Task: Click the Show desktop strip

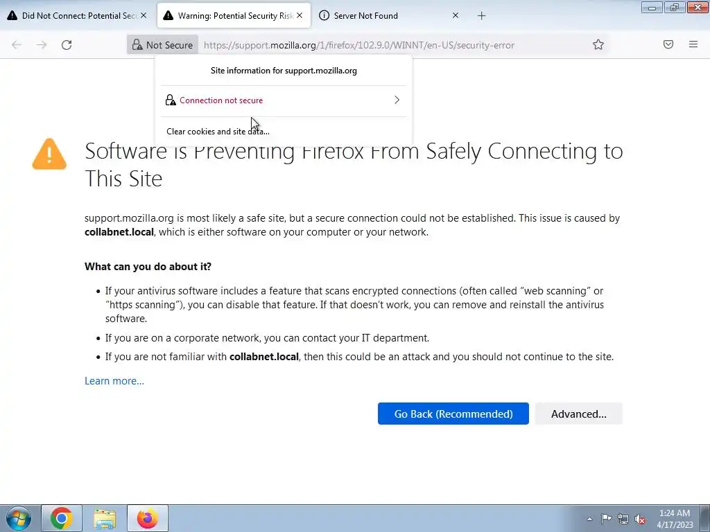Action: point(705,518)
